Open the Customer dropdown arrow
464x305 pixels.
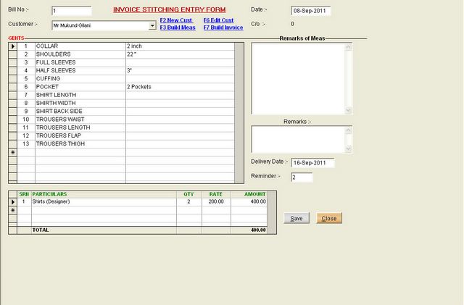[x=152, y=26]
